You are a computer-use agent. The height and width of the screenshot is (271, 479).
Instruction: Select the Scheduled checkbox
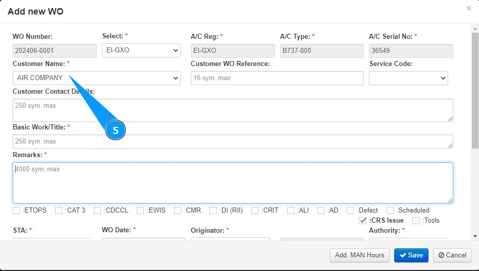pyautogui.click(x=390, y=211)
